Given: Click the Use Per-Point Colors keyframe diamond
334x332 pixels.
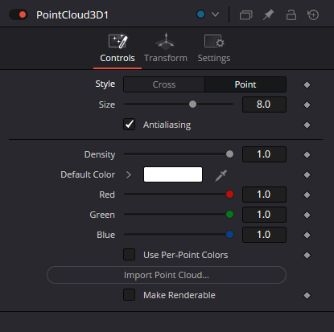Looking at the screenshot, I should (x=307, y=256).
